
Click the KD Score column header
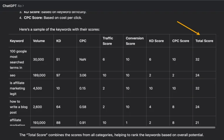[156, 41]
